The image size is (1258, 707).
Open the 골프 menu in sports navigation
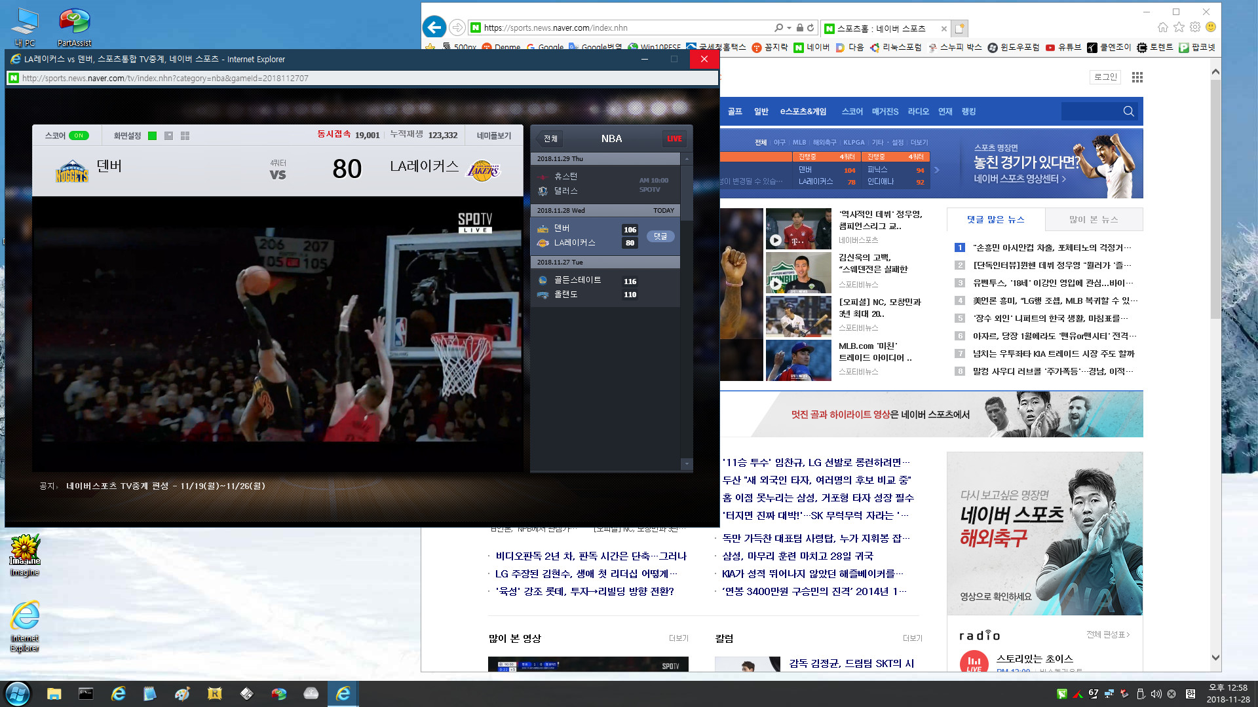[735, 111]
